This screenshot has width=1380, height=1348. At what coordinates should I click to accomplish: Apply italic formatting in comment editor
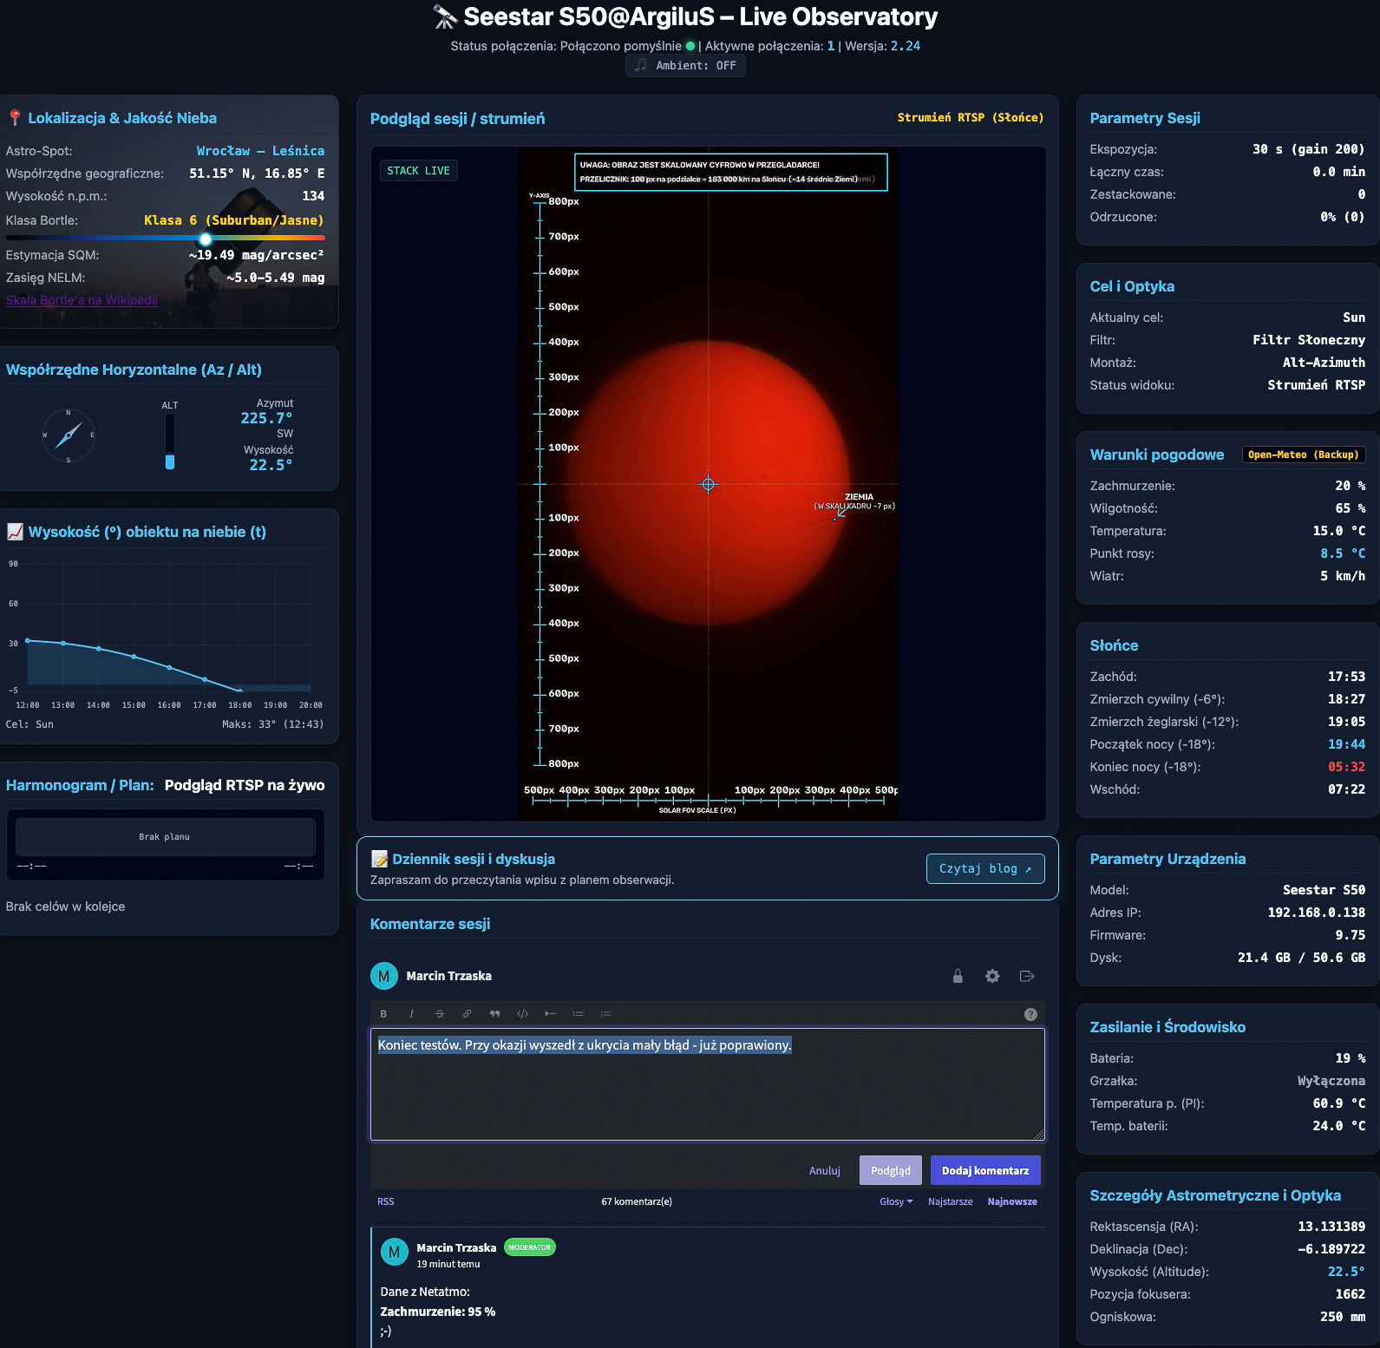click(x=411, y=1014)
